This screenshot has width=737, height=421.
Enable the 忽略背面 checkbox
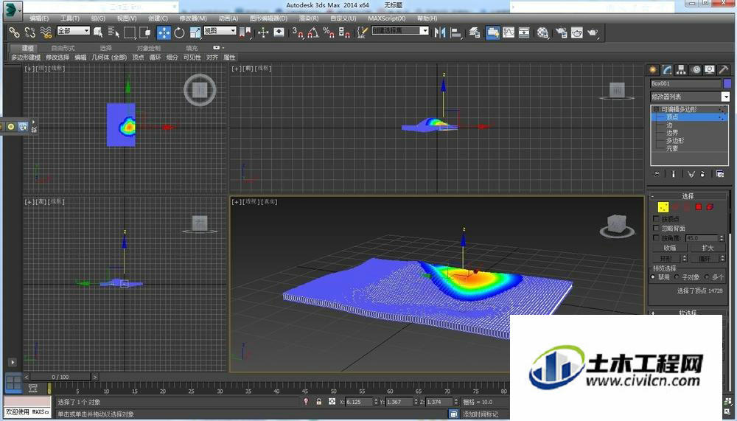656,228
